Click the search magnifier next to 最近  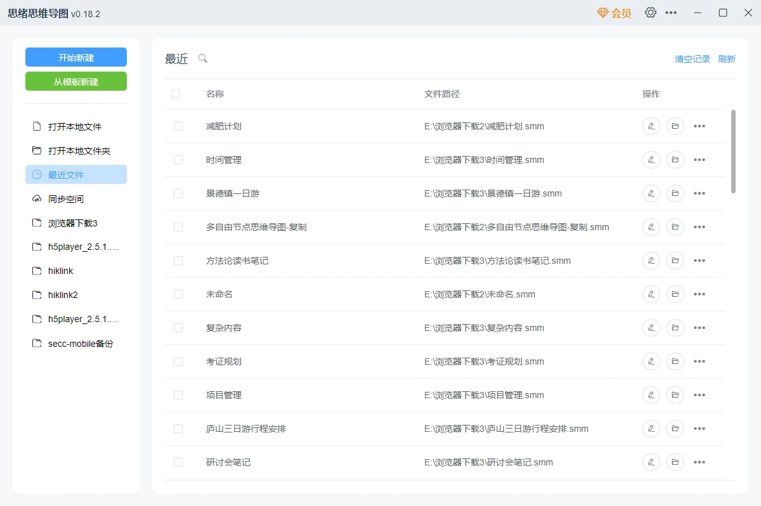click(203, 58)
